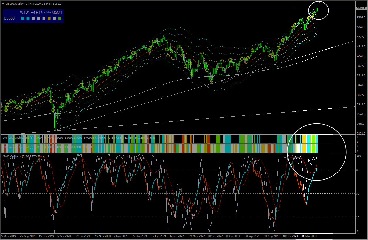Click the 3713.0 price scale label
The width and height of the screenshot is (368, 240).
coord(361,76)
